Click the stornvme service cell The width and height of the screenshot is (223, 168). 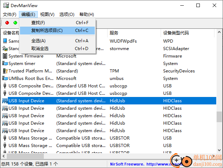[x=119, y=49]
